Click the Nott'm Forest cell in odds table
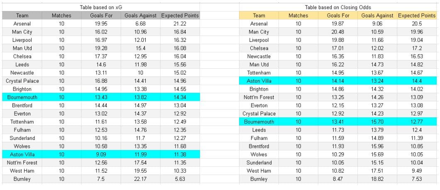This screenshot has width=440, height=190. coord(259,97)
